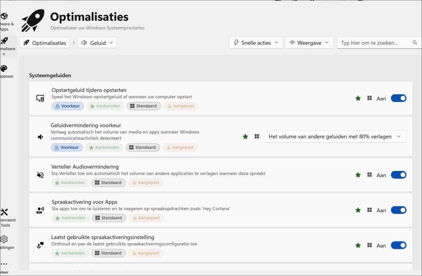Click the Windows default icon for Geluidvermindering voorkeur

click(x=257, y=136)
